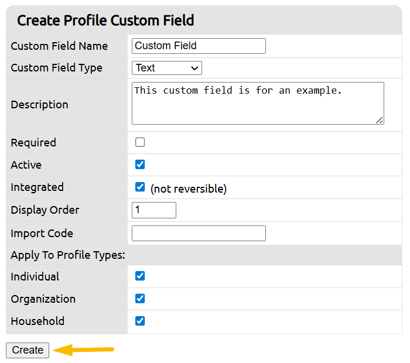Click the 'Required' label text
The width and height of the screenshot is (410, 363).
[33, 143]
